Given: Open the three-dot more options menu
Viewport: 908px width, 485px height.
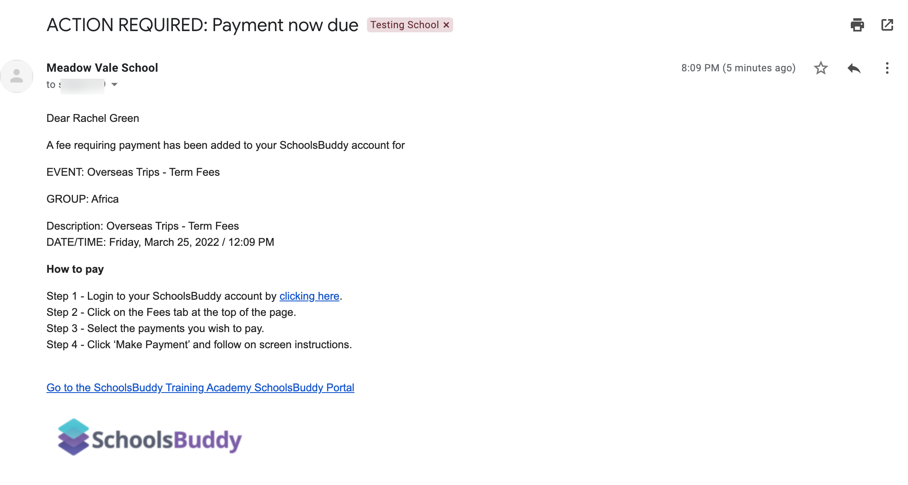Looking at the screenshot, I should (887, 68).
